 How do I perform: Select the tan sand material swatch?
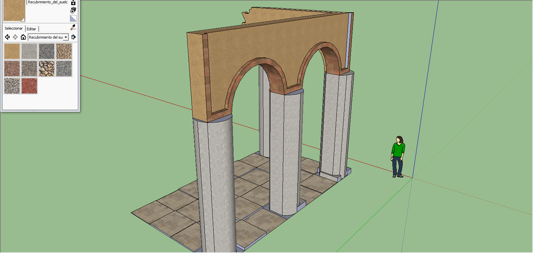[12, 51]
